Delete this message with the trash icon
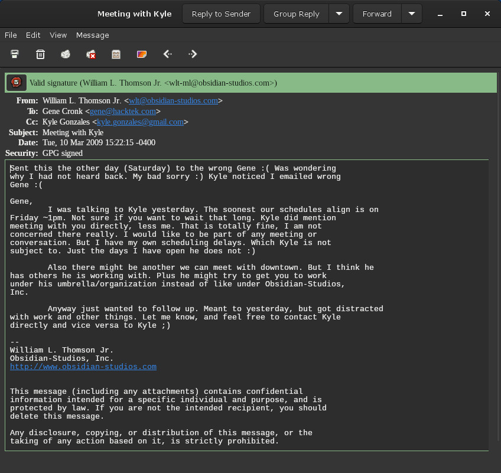The image size is (501, 473). [40, 54]
